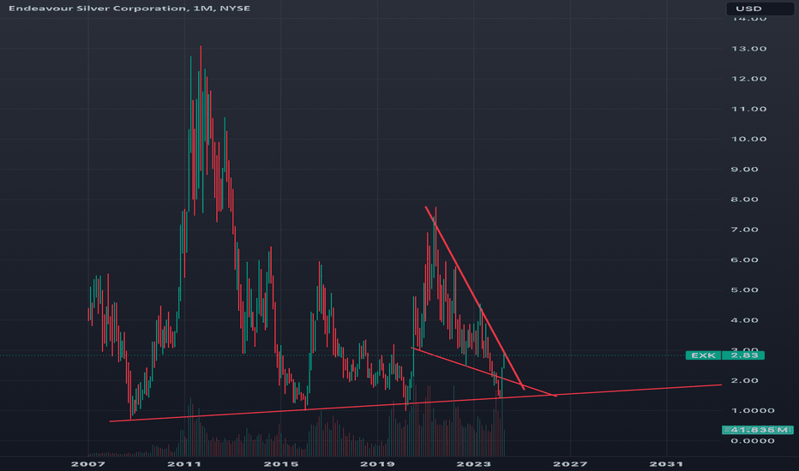Click the 0.0000 volume axis label
Image resolution: width=799 pixels, height=471 pixels.
(x=753, y=441)
